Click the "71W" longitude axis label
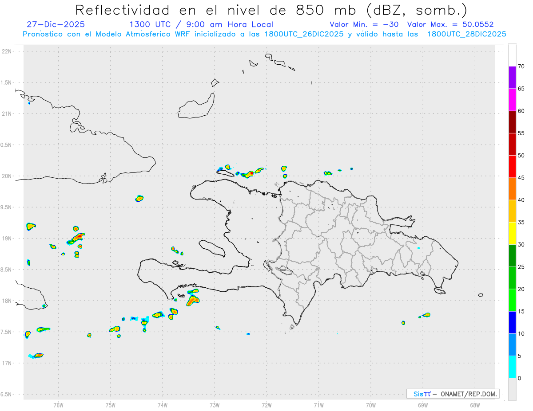Viewport: 533px width, 411px height. pyautogui.click(x=318, y=405)
